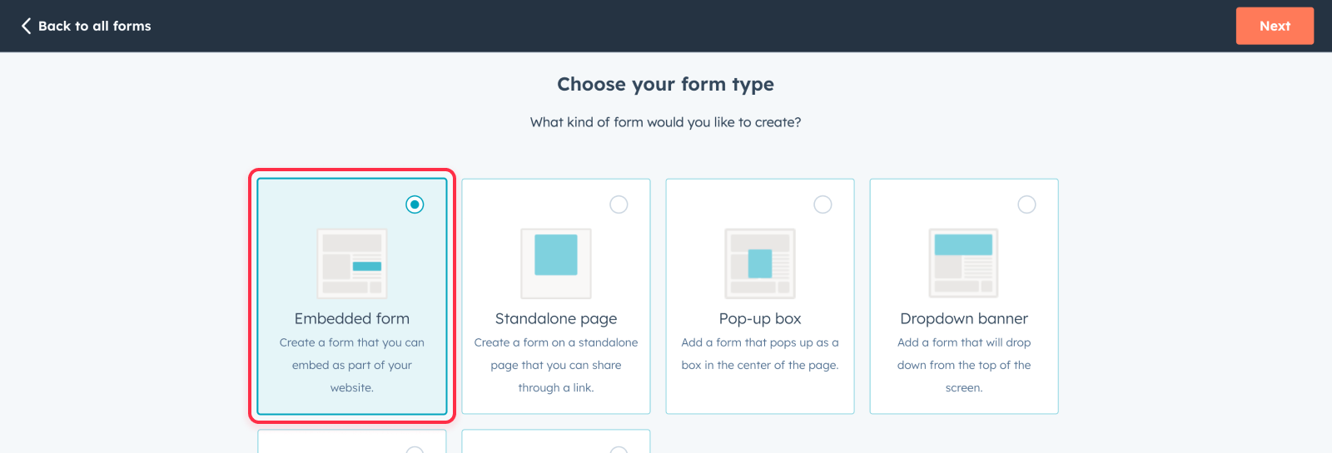Click the Standalone page illustration icon
The width and height of the screenshot is (1332, 453).
[x=556, y=263]
